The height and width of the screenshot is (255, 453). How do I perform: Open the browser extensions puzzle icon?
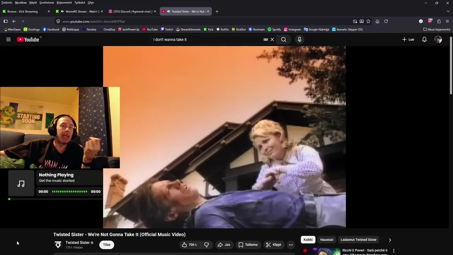click(x=439, y=21)
